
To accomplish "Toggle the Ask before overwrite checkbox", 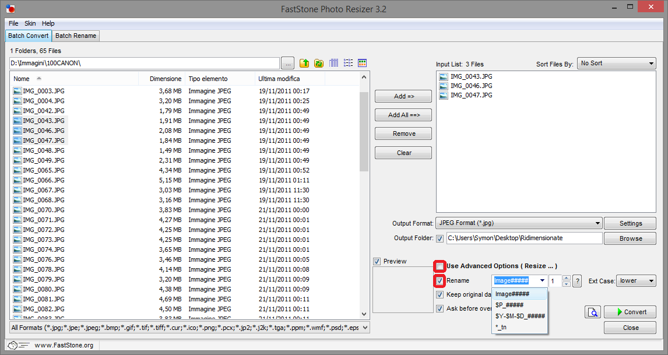I will (440, 309).
